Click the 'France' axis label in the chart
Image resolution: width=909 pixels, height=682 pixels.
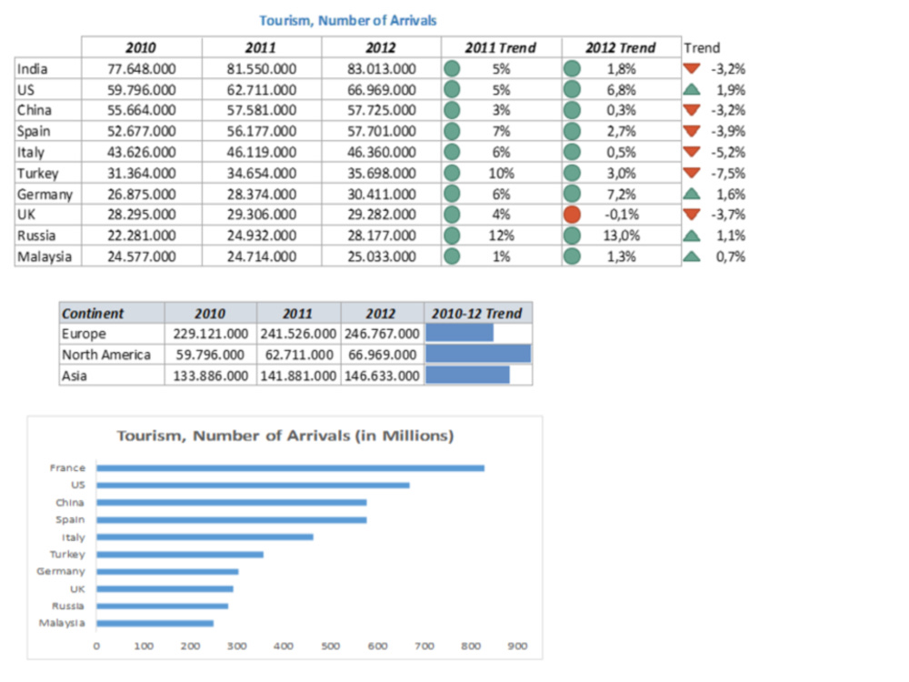[67, 467]
